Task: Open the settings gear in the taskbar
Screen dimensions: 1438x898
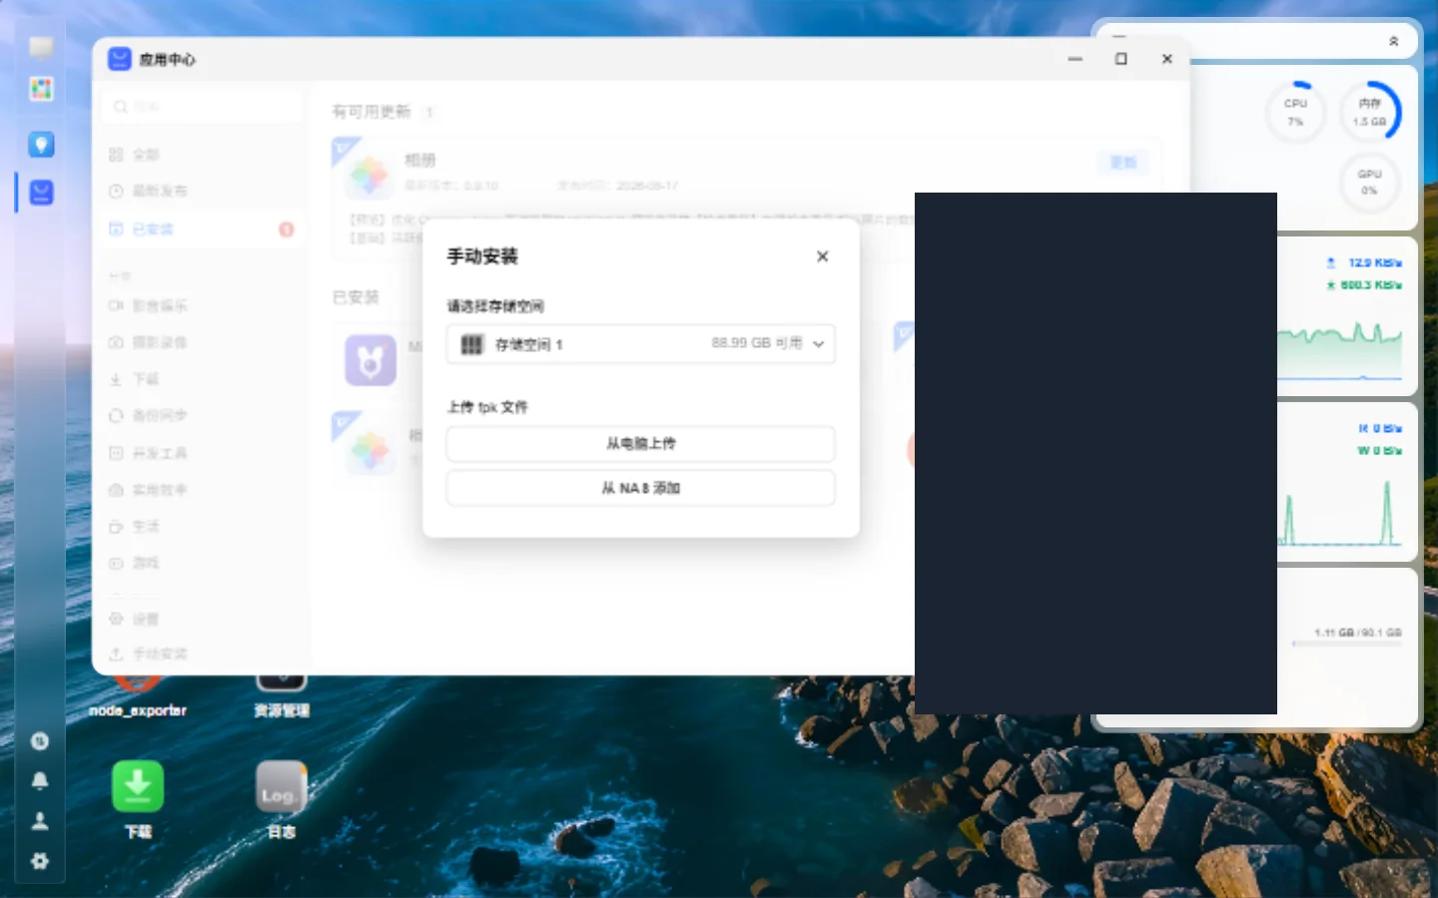Action: (x=40, y=861)
